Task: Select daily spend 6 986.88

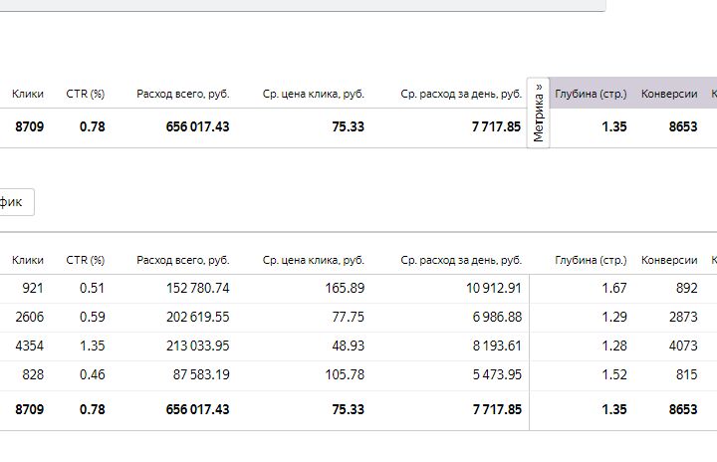Action: 497,317
